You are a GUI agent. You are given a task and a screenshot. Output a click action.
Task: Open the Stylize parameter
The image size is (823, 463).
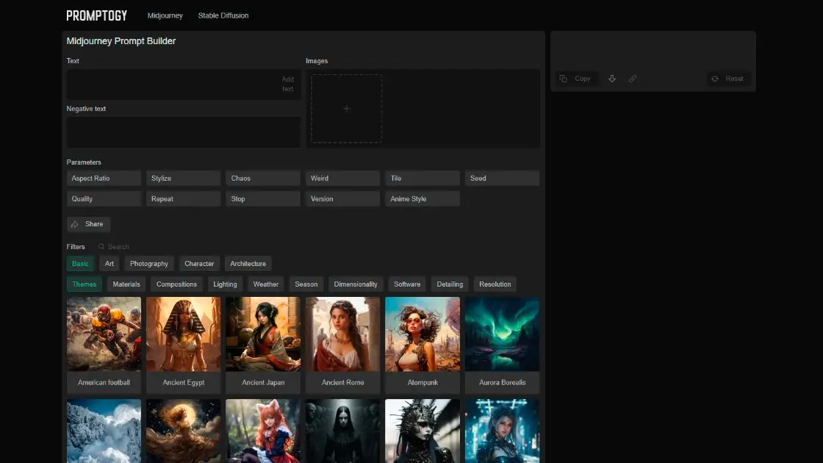point(183,179)
